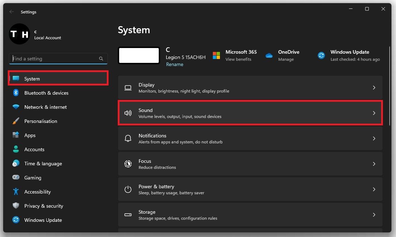Click the Accessibility figure icon
396x237 pixels.
coord(16,192)
